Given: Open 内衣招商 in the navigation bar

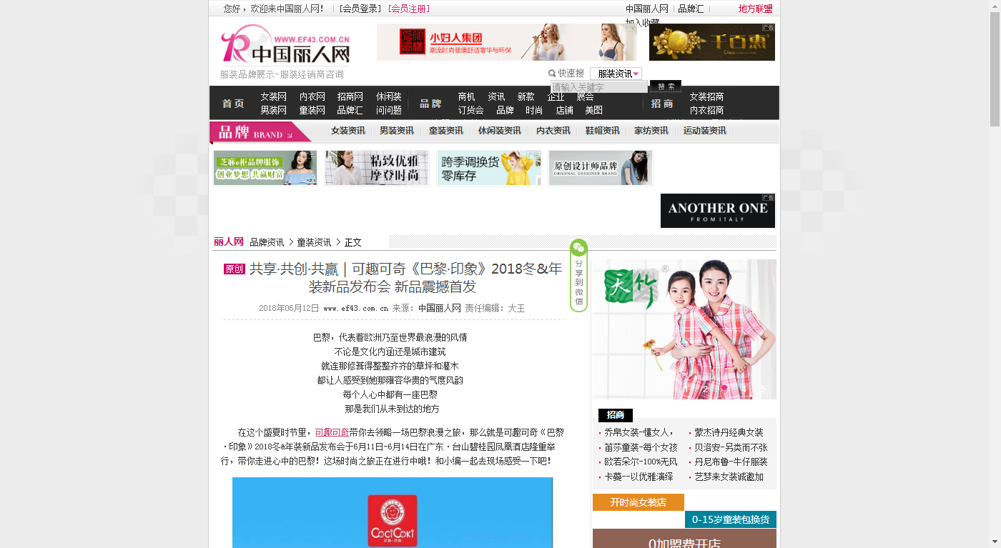Looking at the screenshot, I should pyautogui.click(x=706, y=110).
